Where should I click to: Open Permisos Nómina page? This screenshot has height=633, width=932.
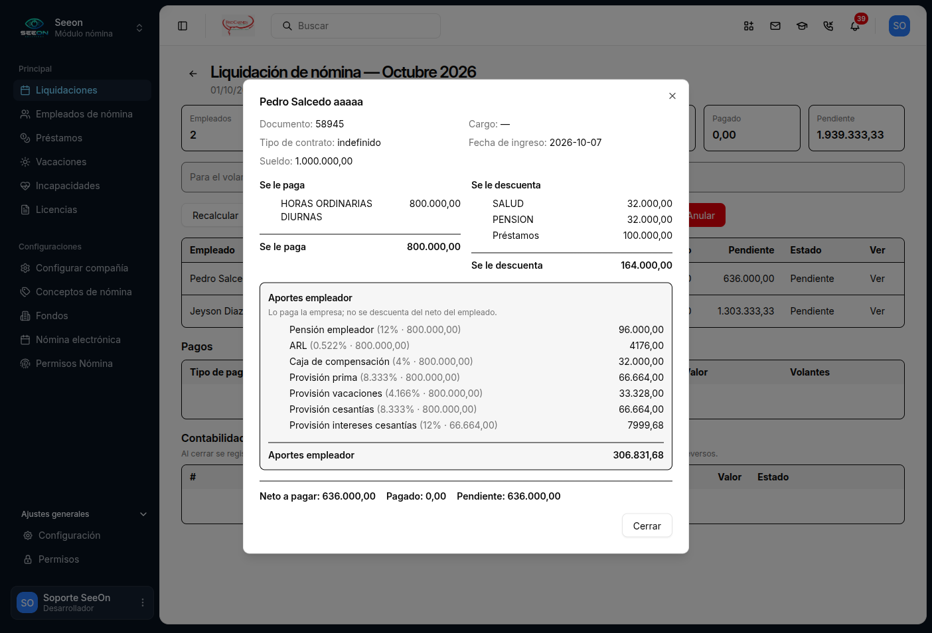pos(82,364)
